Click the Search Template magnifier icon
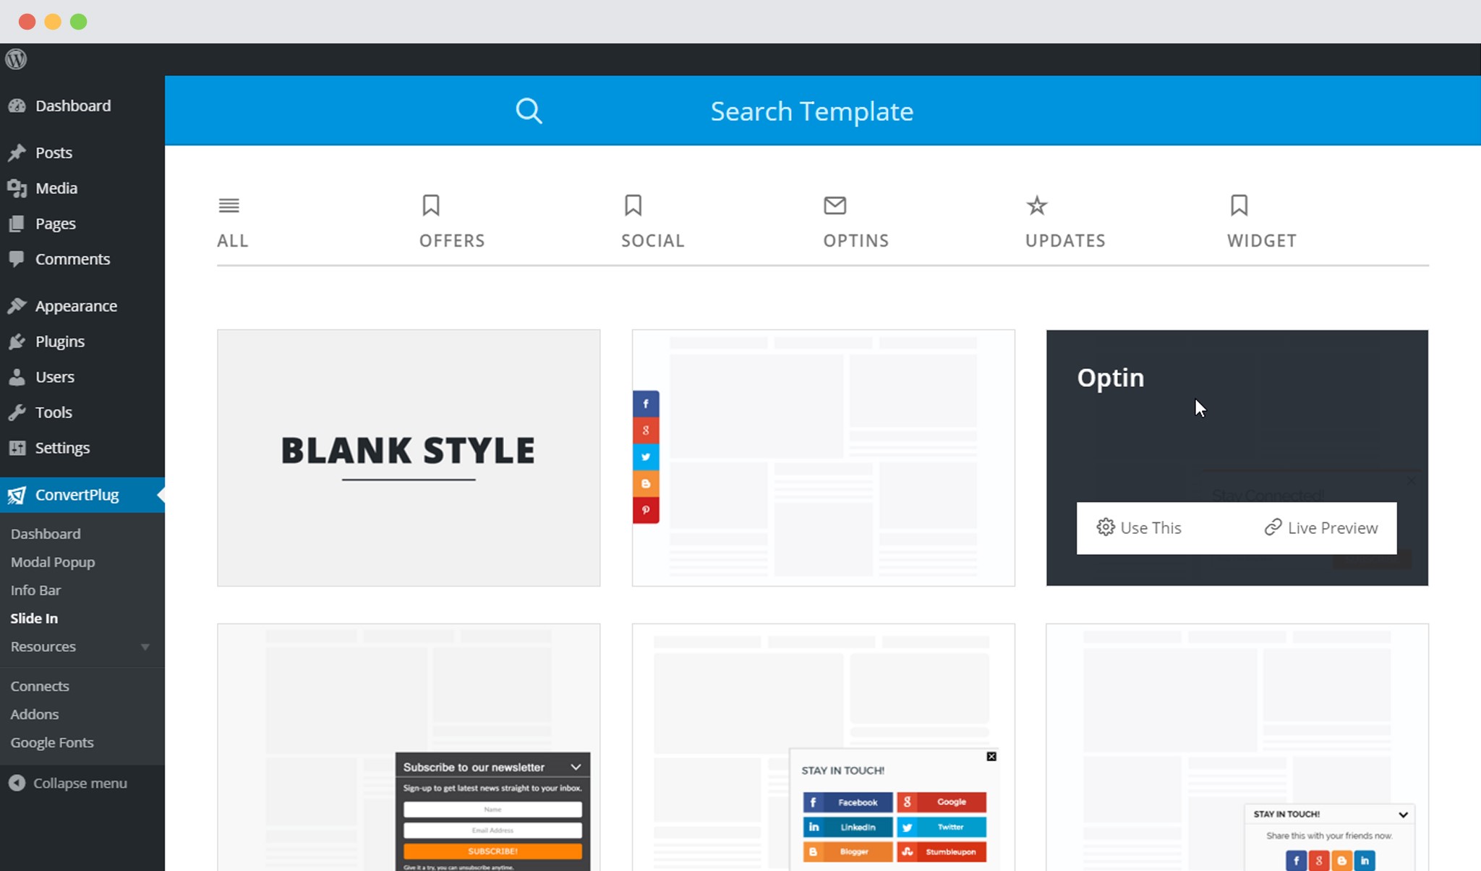1481x871 pixels. [x=529, y=111]
